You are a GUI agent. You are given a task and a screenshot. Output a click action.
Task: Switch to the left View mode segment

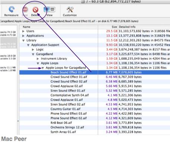click(47, 9)
